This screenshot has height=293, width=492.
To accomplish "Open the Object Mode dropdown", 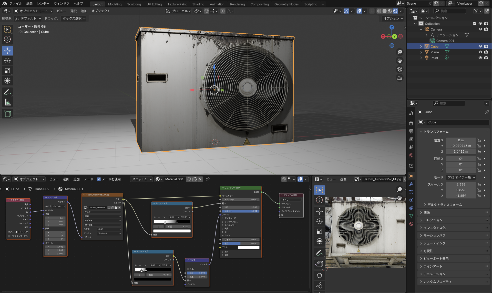I will pos(33,11).
